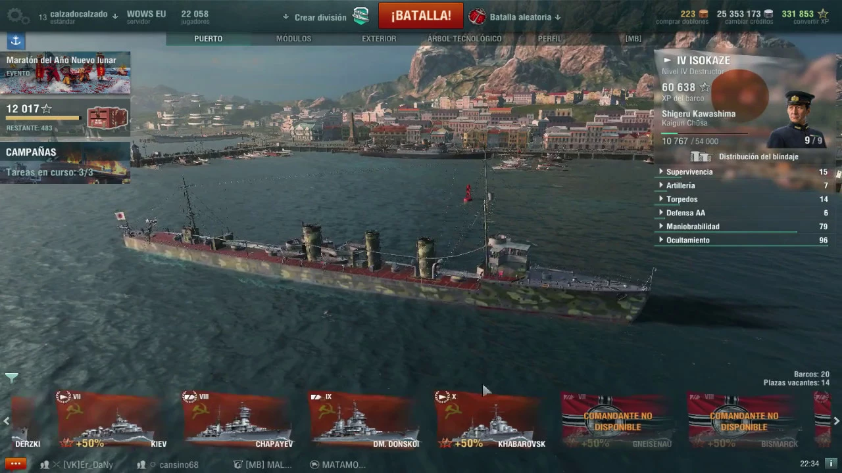Advance the ship carousel with right arrow

(x=836, y=421)
